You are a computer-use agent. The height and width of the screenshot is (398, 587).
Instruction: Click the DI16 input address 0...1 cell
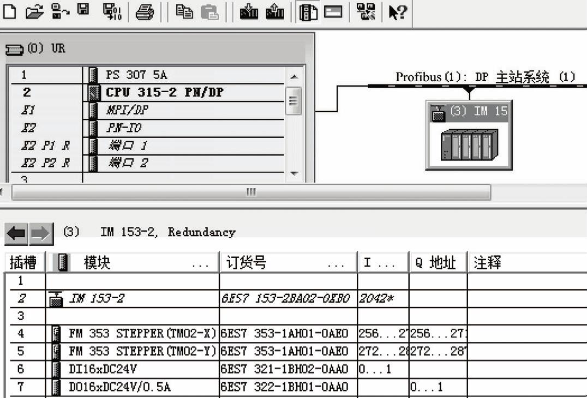tap(383, 369)
